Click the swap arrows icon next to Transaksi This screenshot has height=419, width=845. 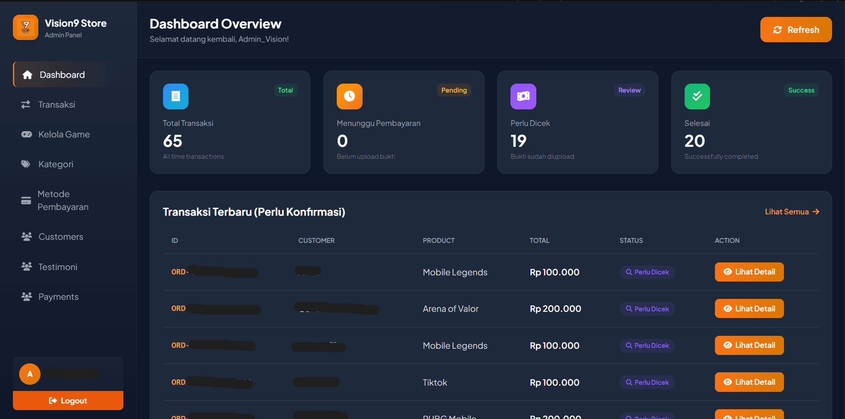pyautogui.click(x=26, y=105)
